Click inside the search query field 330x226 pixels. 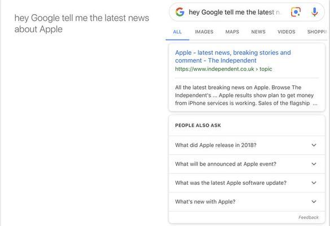pos(235,12)
